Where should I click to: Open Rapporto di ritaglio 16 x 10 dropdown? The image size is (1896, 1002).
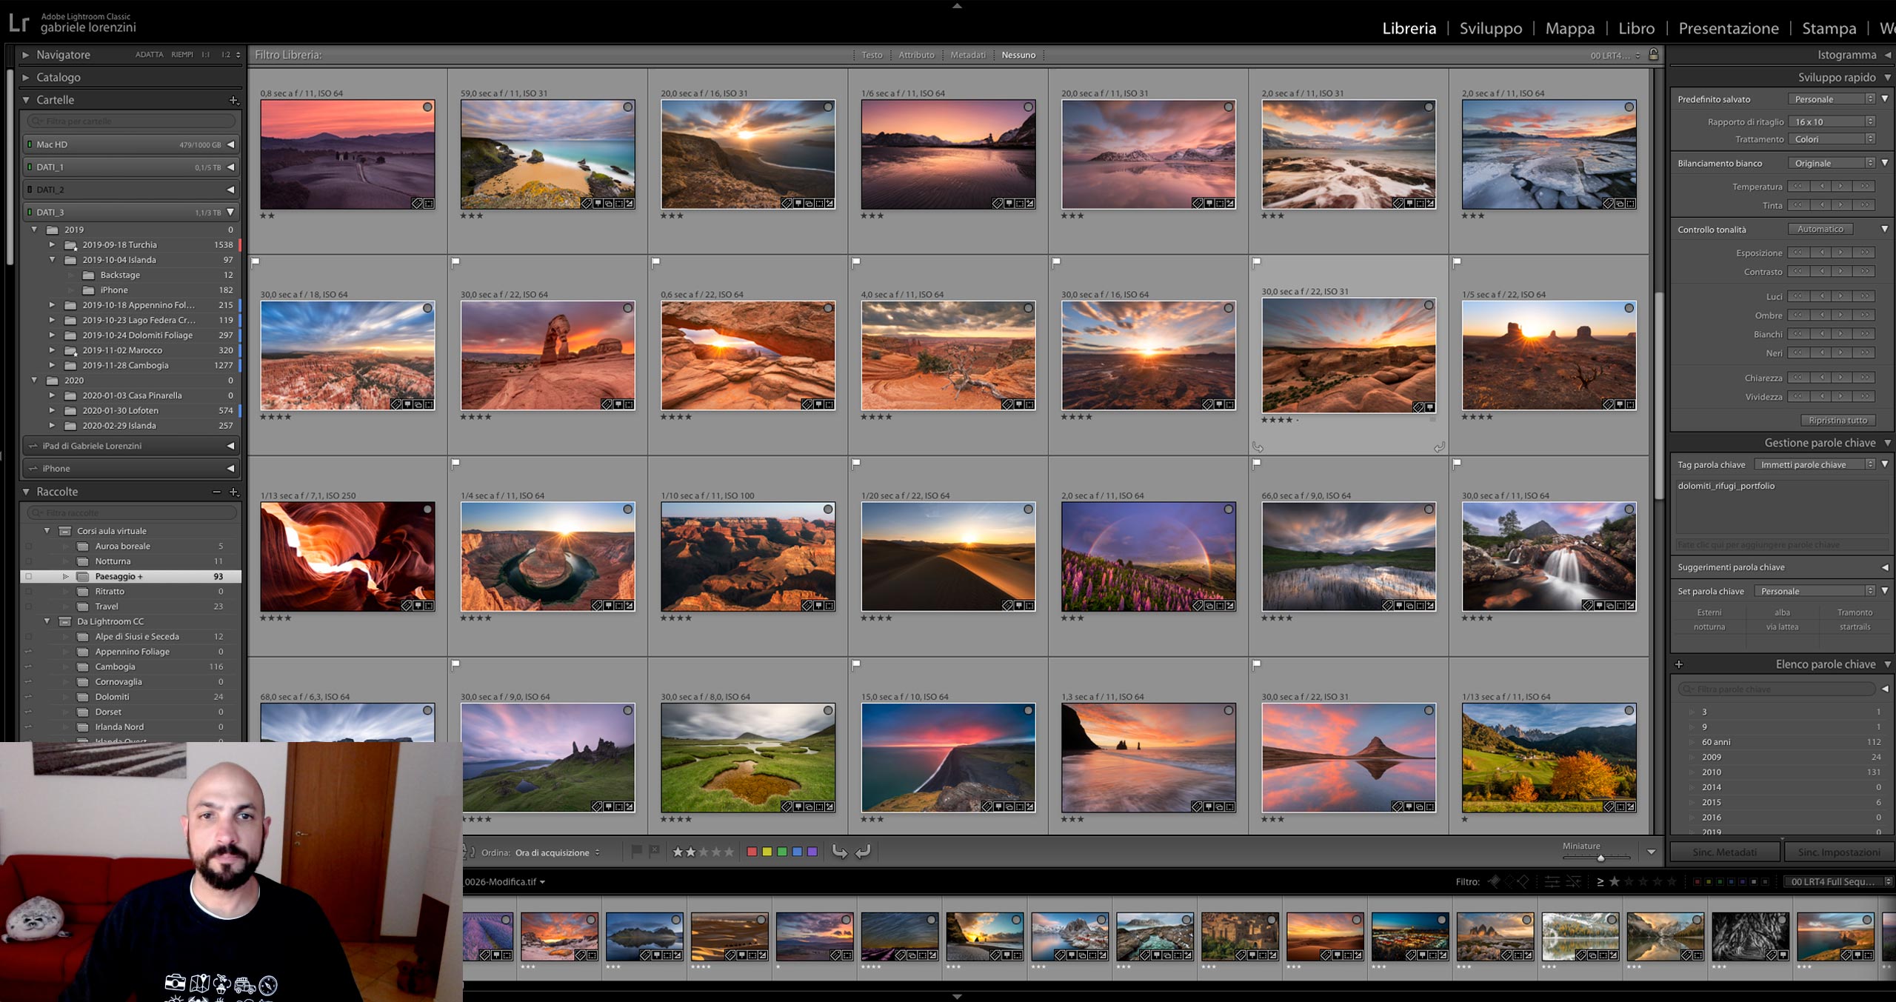tap(1832, 121)
